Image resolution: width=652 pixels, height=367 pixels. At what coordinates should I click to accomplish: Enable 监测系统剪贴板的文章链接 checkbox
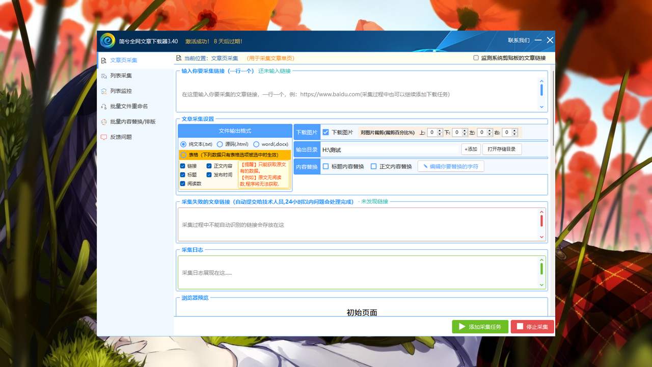click(476, 58)
